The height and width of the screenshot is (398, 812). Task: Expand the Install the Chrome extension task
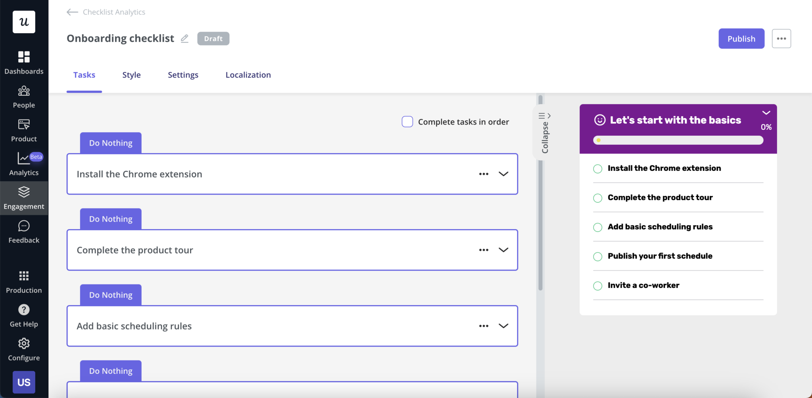[503, 174]
